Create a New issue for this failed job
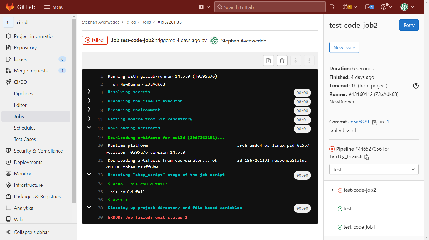Image resolution: width=429 pixels, height=240 pixels. pyautogui.click(x=344, y=47)
